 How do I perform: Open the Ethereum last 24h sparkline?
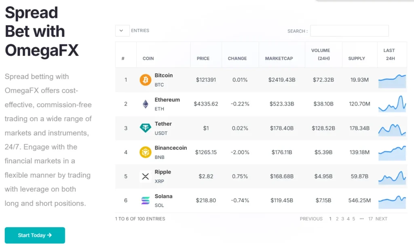(x=392, y=104)
